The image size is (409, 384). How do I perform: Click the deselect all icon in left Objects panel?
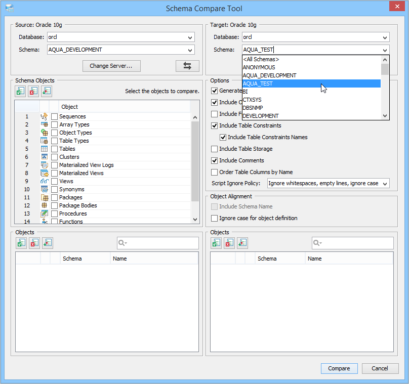click(34, 243)
